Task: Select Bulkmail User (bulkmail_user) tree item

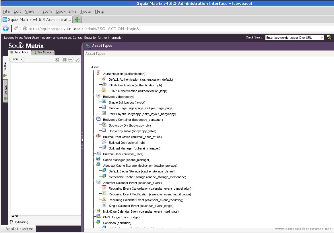Action: pyautogui.click(x=123, y=154)
